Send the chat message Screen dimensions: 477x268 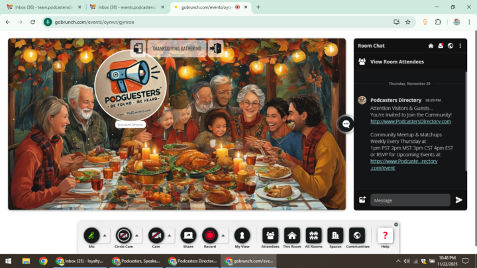pyautogui.click(x=458, y=200)
